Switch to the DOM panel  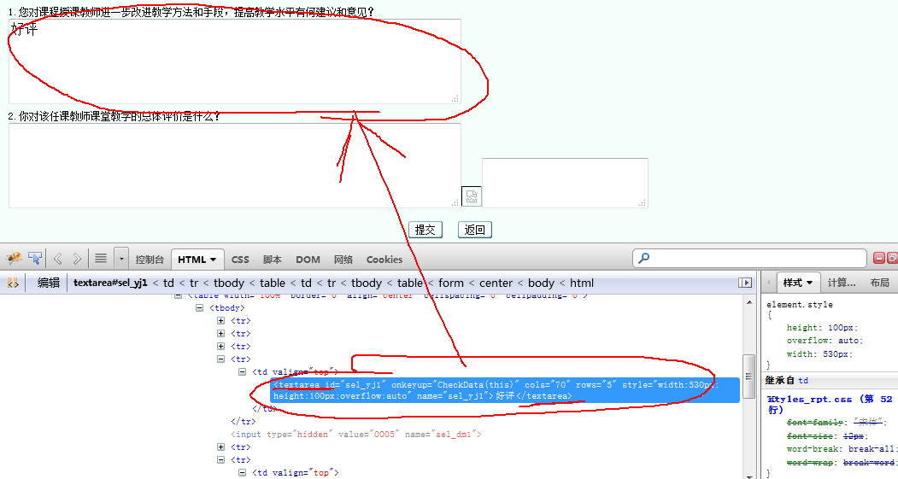click(308, 260)
